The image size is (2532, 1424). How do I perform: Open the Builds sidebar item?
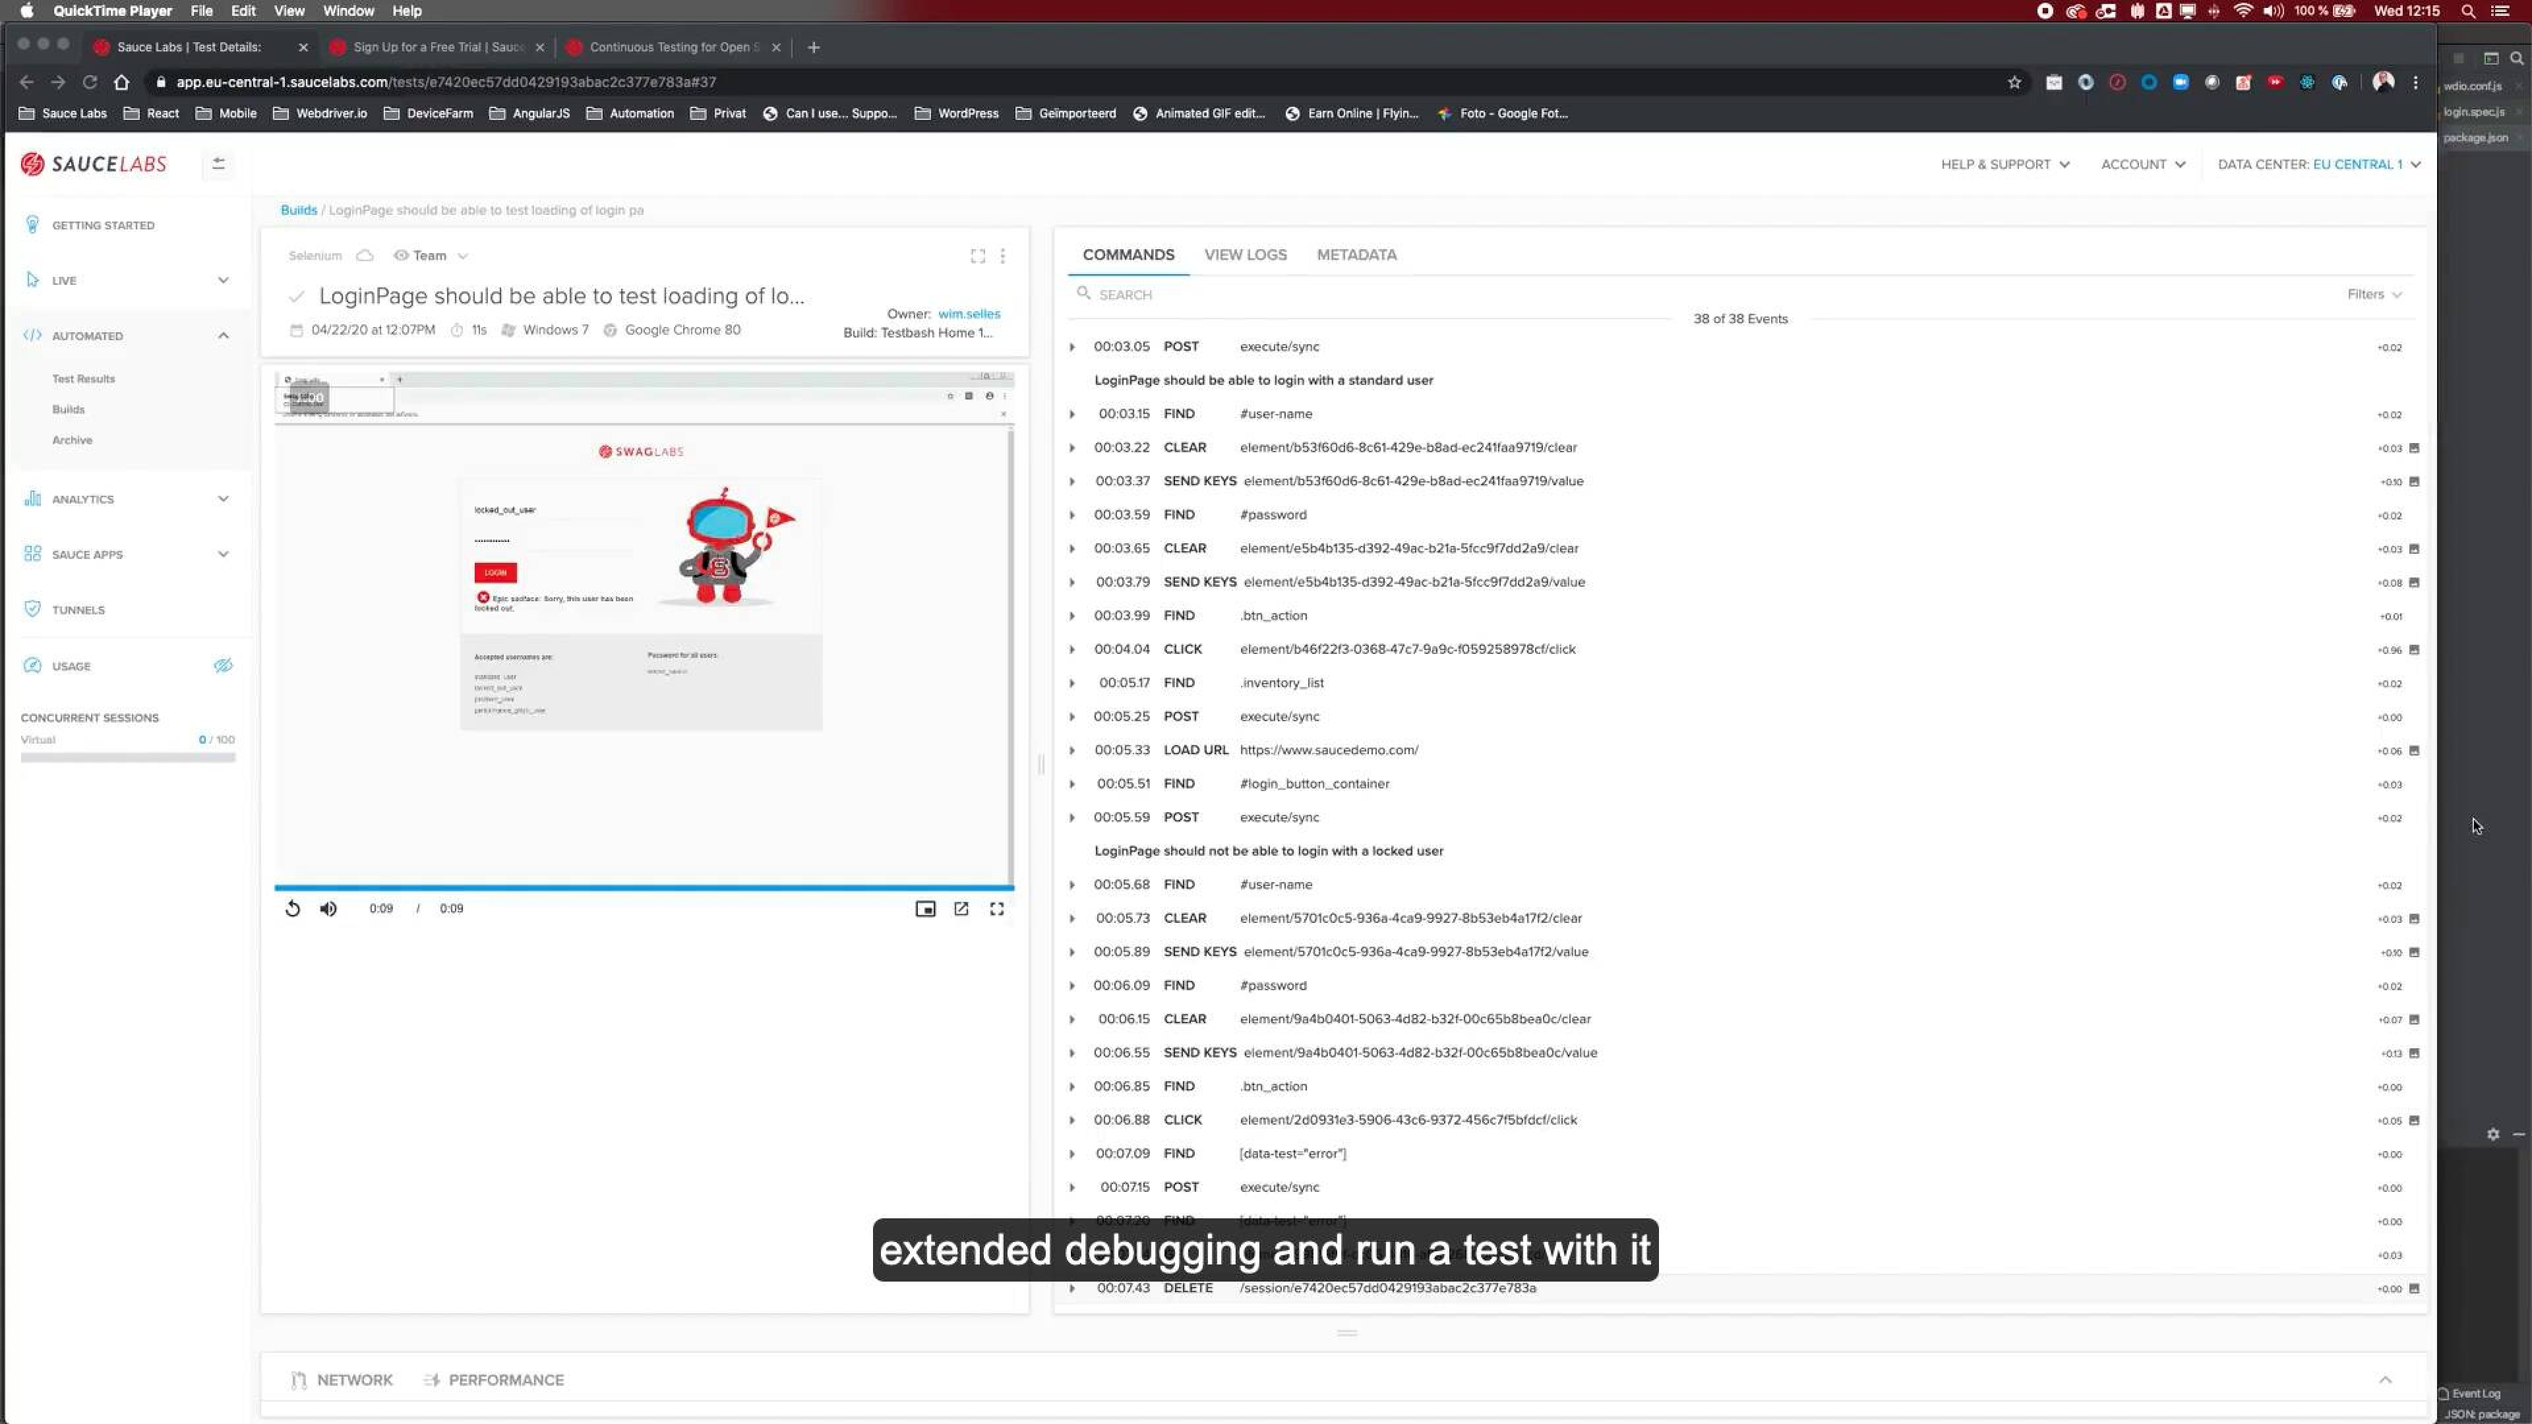pyautogui.click(x=68, y=409)
